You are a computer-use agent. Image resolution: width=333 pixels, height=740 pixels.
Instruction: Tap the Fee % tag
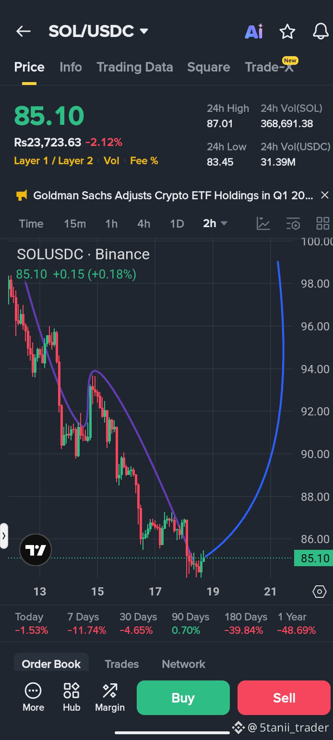pyautogui.click(x=144, y=161)
